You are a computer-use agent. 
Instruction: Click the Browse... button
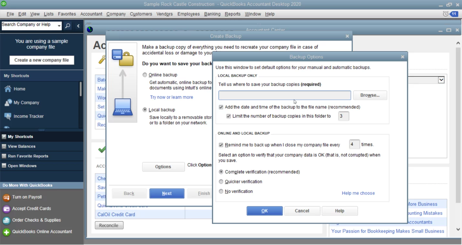(x=370, y=95)
